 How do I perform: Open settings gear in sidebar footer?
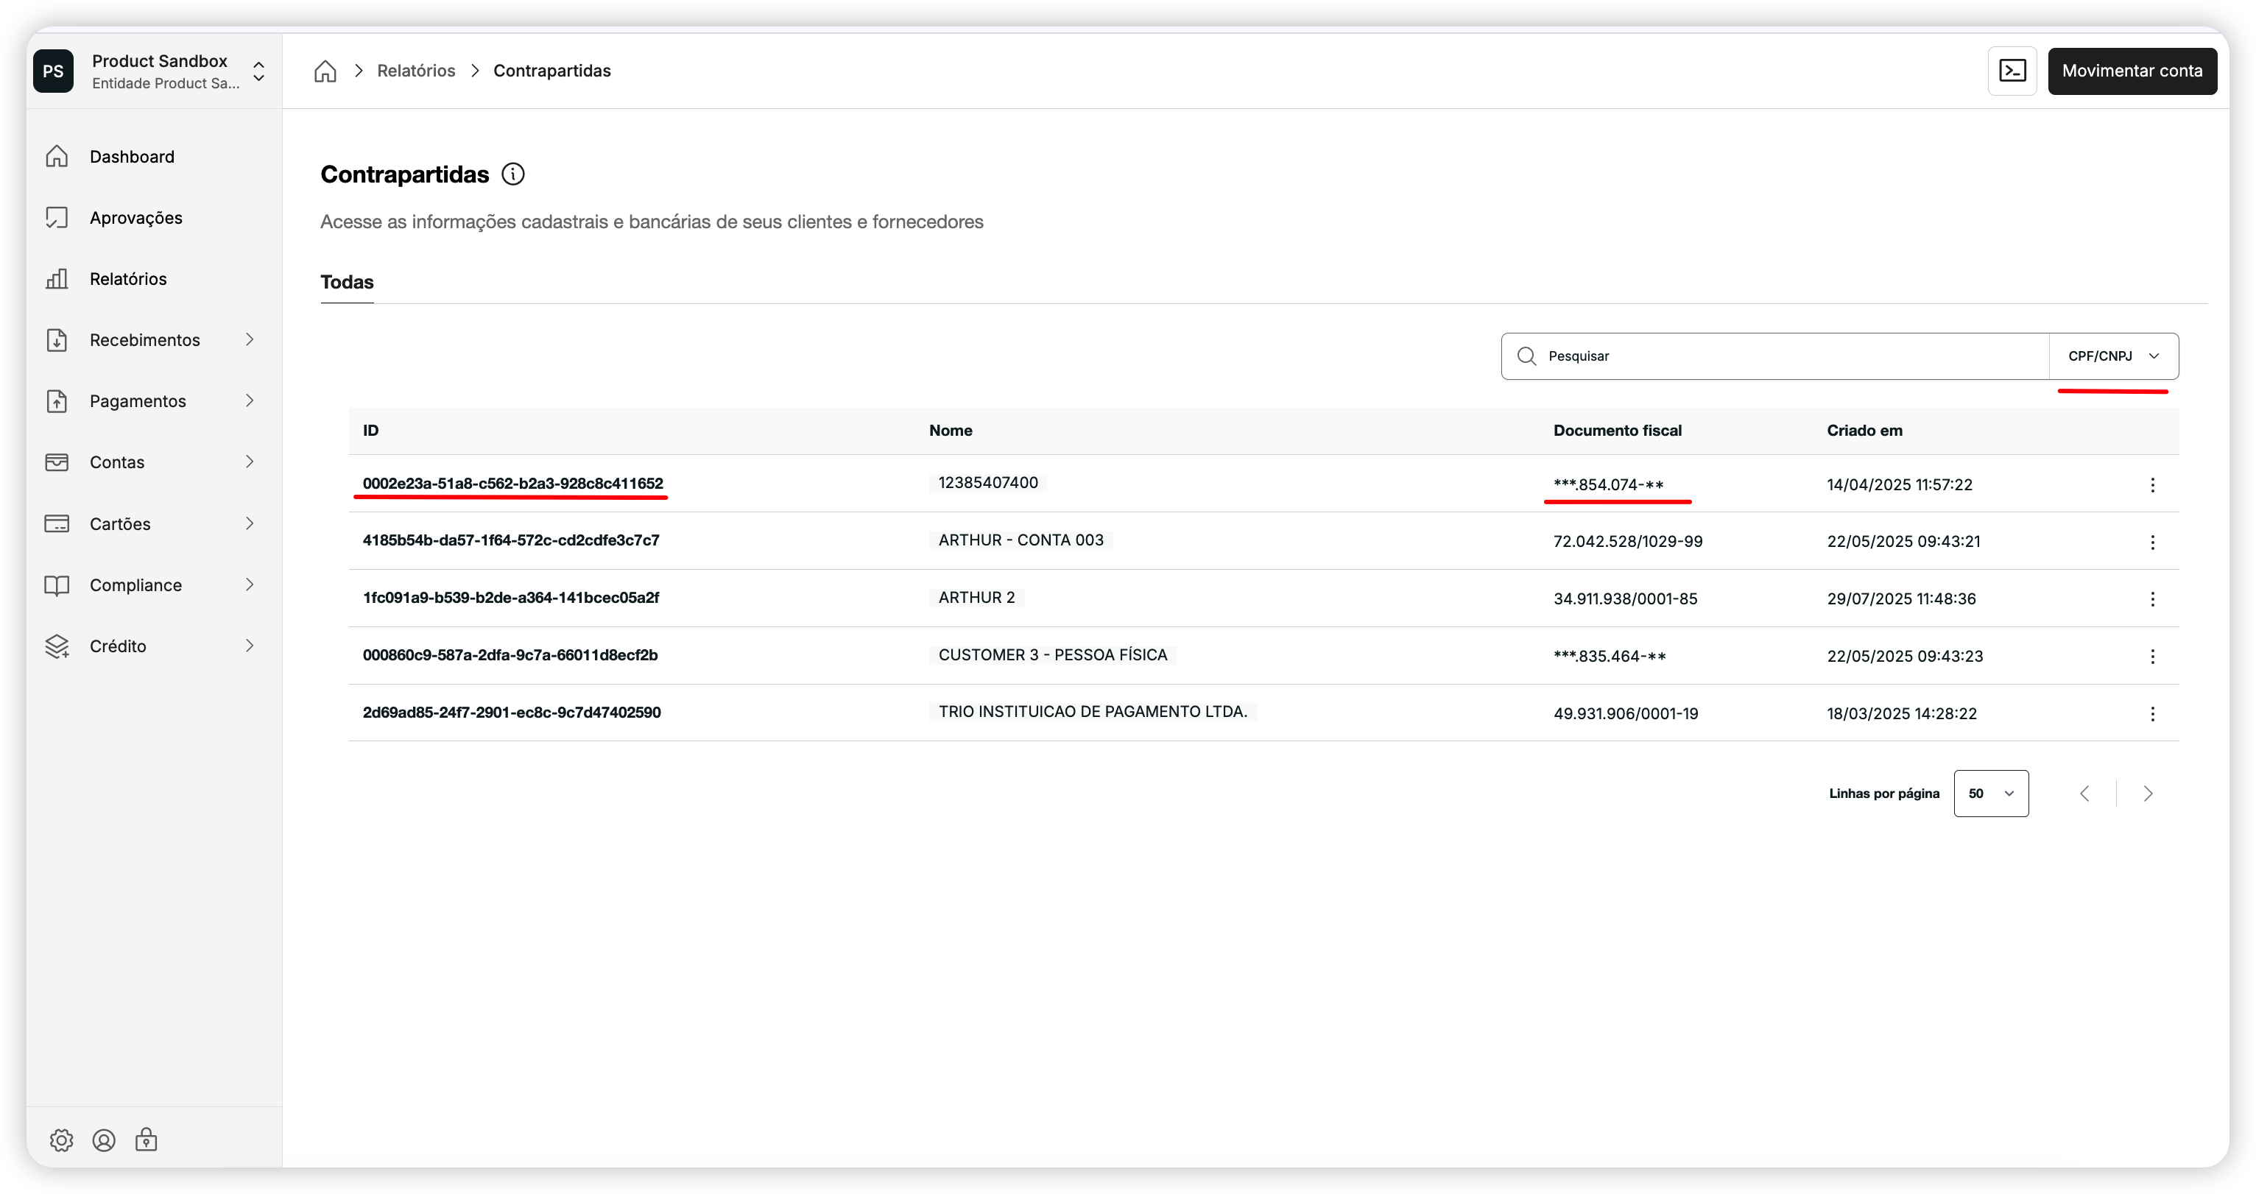click(x=61, y=1140)
